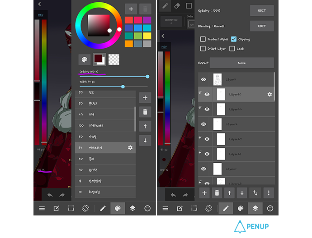Select the pencil tool in the top tool row
This screenshot has width=312, height=238.
tap(165, 6)
